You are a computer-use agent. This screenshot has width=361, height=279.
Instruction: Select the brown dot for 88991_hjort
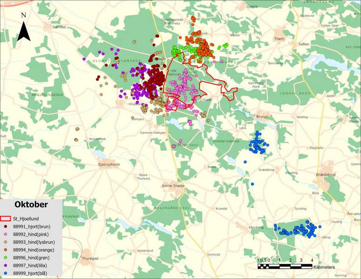6,226
